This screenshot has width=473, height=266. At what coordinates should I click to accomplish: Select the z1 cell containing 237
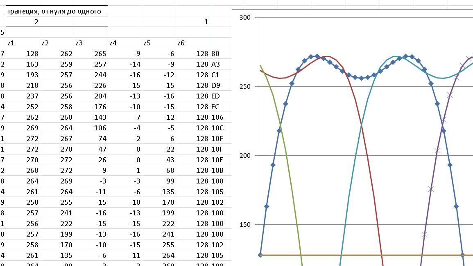(23, 96)
